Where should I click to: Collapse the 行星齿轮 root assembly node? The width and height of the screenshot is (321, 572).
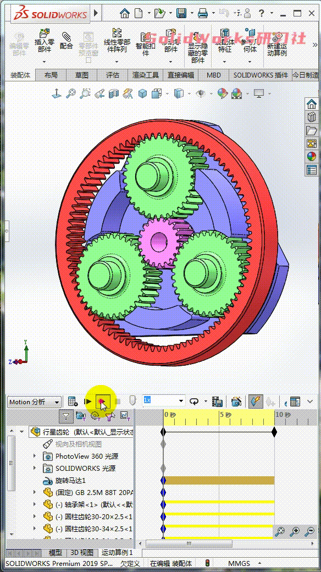click(x=21, y=432)
